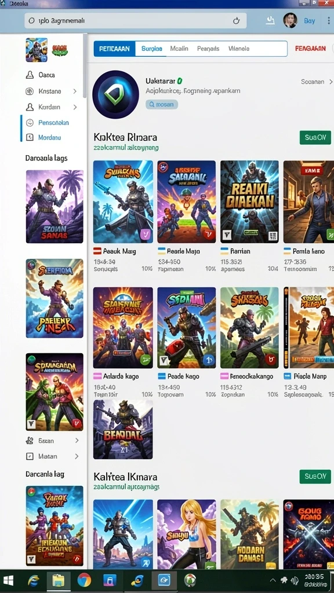Screen dimensions: 334x593
Task: Click the sidebar vertical scrollbar
Action: [85, 66]
